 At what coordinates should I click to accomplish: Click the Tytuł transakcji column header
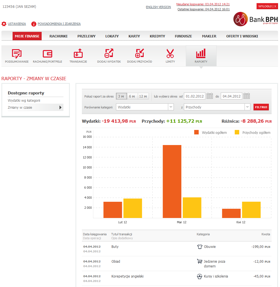point(122,234)
